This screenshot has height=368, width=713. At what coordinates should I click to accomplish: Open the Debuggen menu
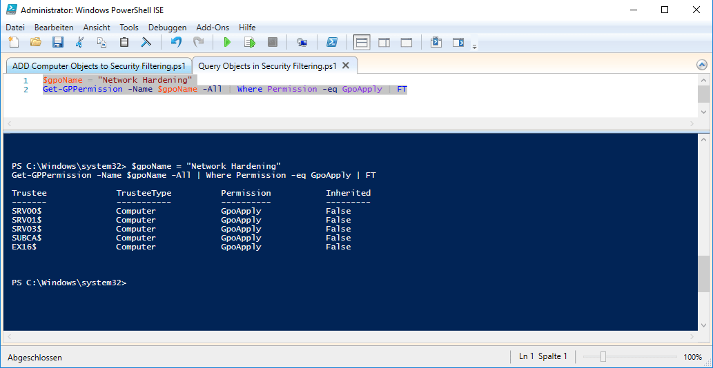(x=167, y=28)
